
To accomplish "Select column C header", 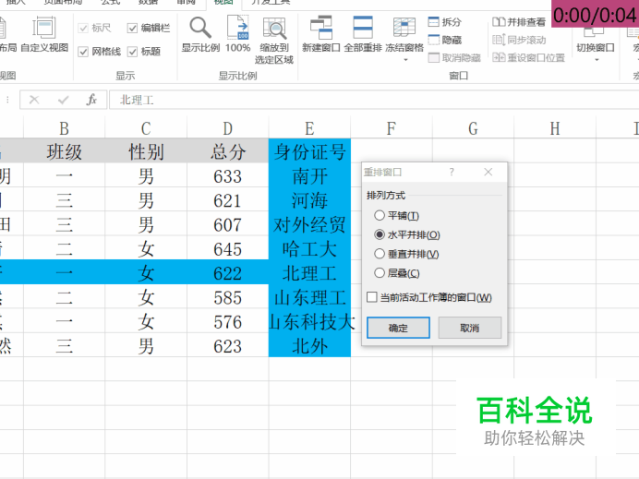I will pyautogui.click(x=146, y=128).
